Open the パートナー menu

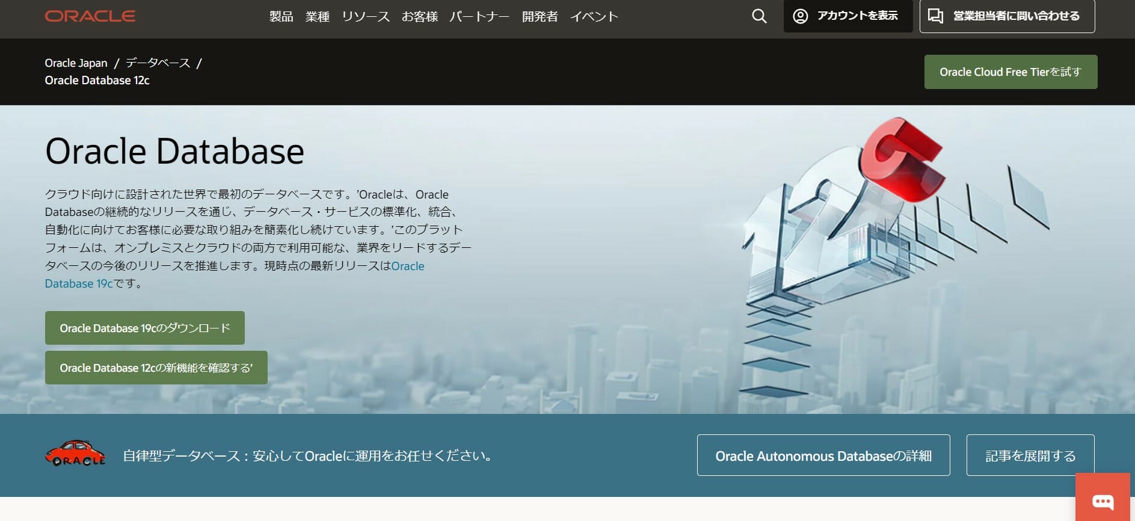(479, 16)
